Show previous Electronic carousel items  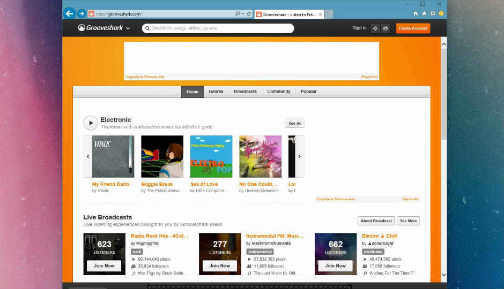pyautogui.click(x=88, y=156)
